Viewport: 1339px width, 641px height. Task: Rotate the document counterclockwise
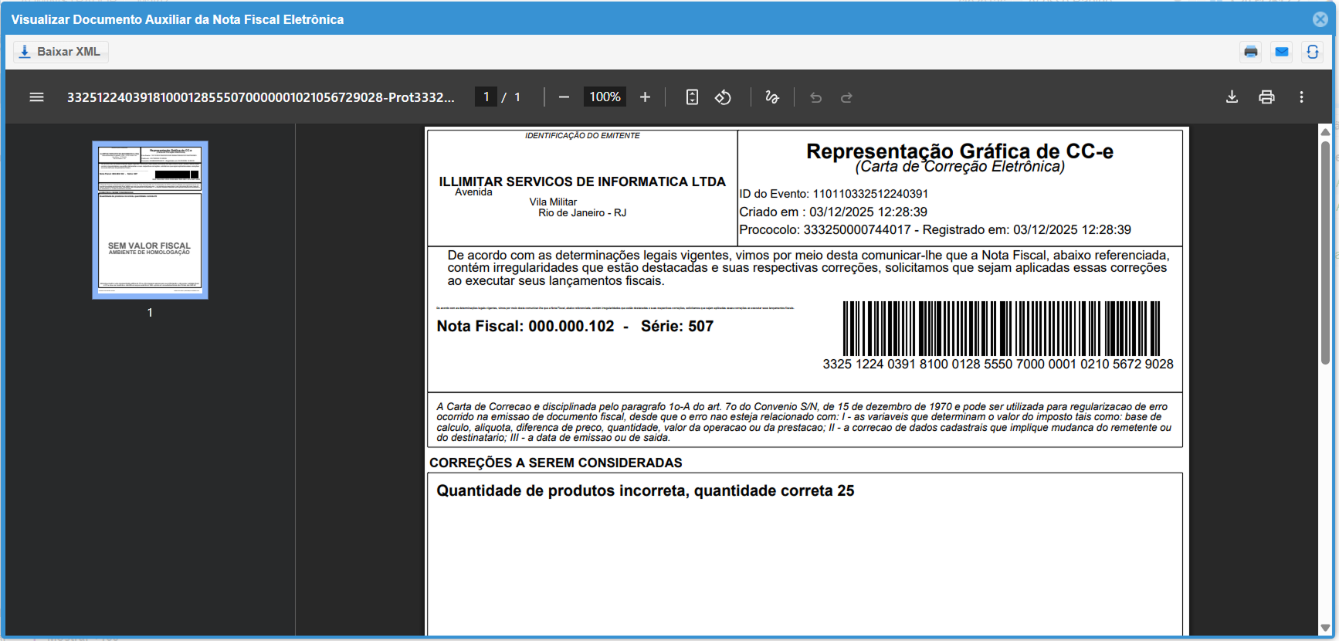coord(723,97)
